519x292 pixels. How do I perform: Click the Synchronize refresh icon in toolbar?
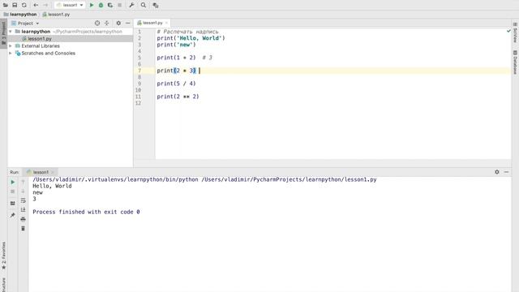(24, 5)
